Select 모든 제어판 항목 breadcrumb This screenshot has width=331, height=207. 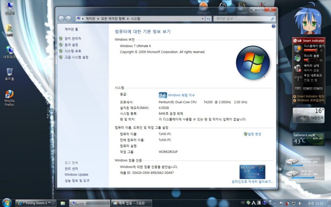click(x=113, y=19)
